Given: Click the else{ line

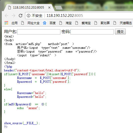Looking at the screenshot, I should pos(8,89).
